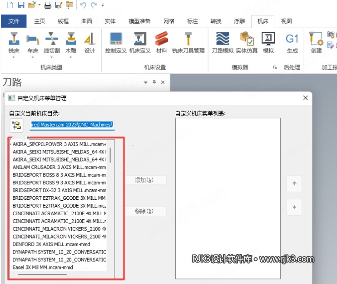
Task: Click the Redo arrow icon
Action: point(94,5)
